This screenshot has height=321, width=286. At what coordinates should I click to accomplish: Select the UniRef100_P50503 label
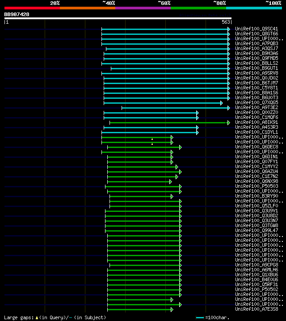(257, 186)
